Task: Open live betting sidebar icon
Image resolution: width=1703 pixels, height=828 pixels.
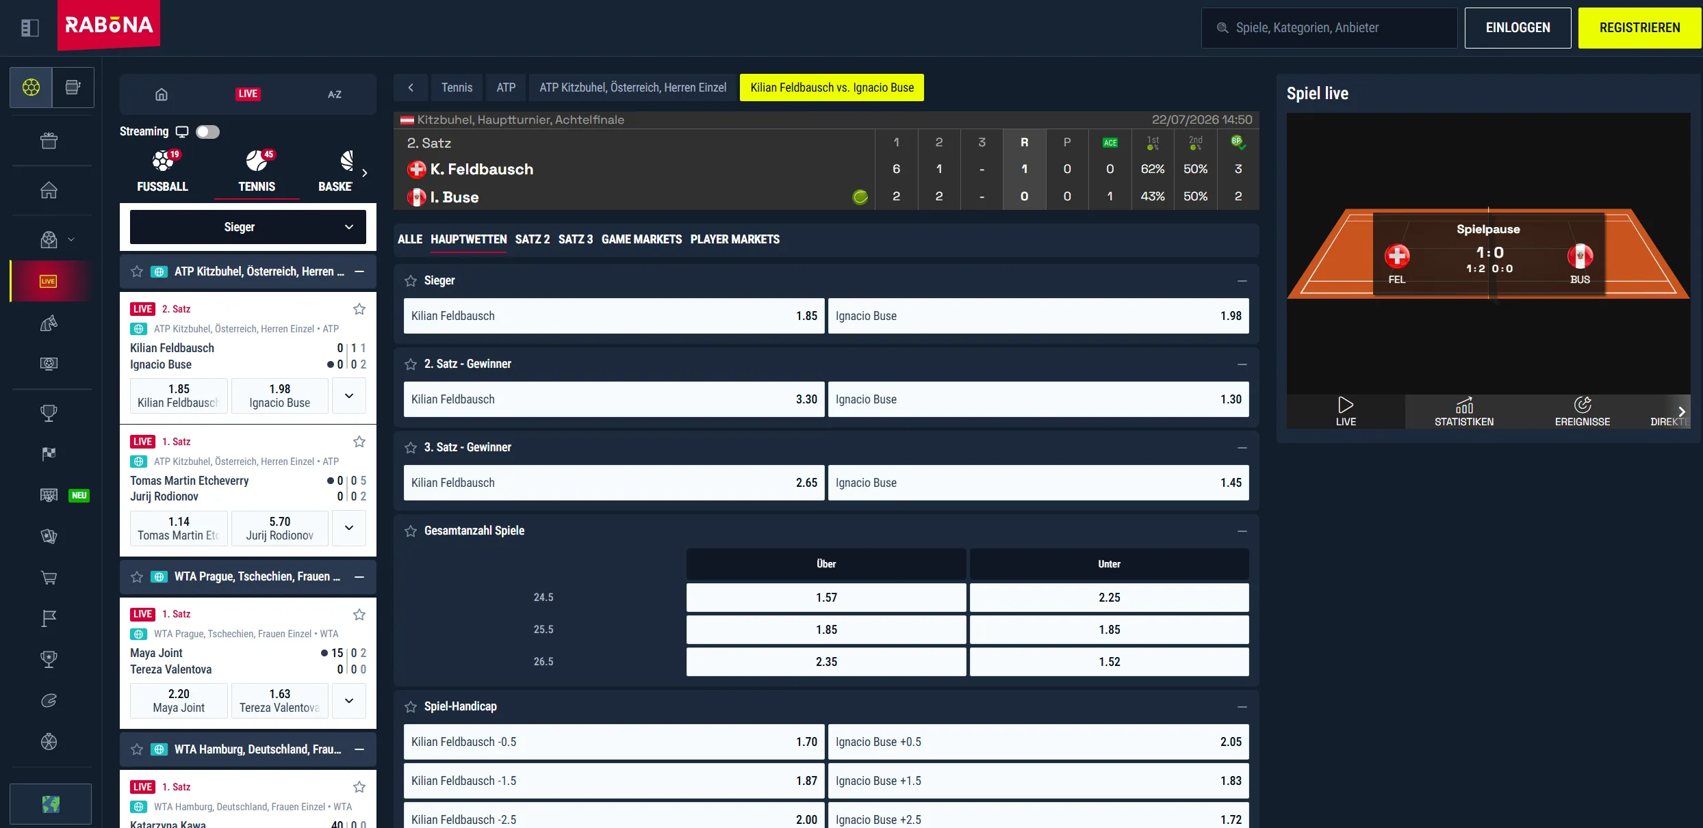Action: tap(49, 281)
